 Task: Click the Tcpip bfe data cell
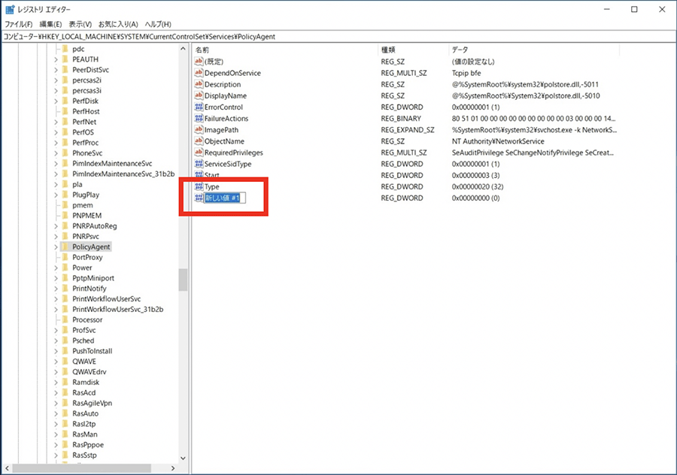point(466,73)
